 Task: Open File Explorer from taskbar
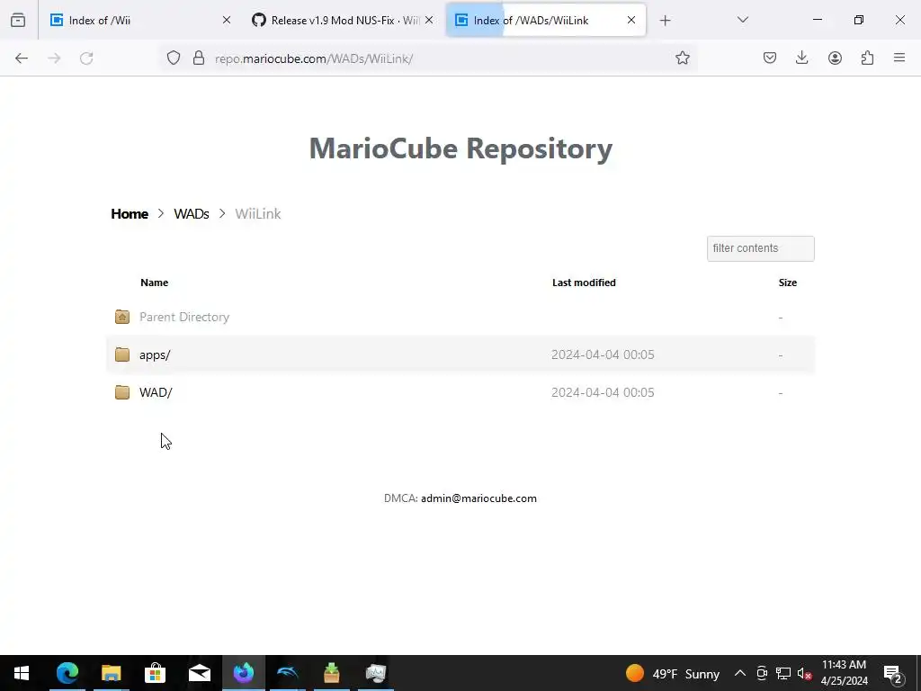coord(111,673)
